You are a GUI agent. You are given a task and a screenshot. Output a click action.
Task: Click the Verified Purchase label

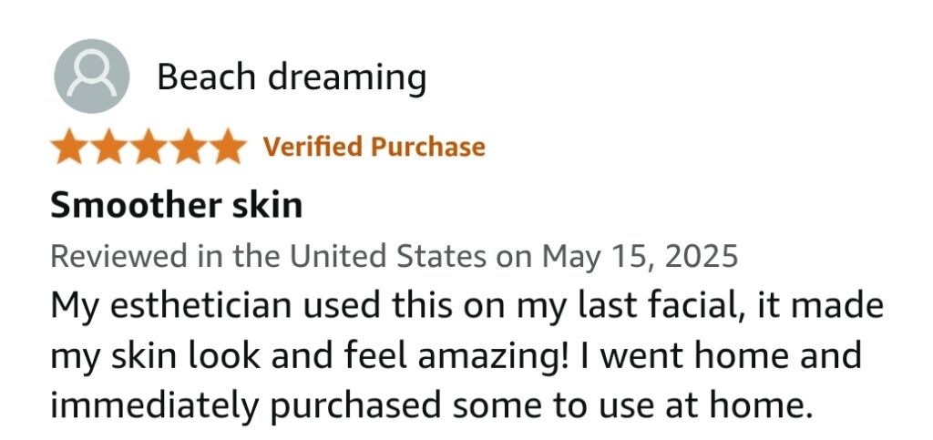[x=374, y=147]
